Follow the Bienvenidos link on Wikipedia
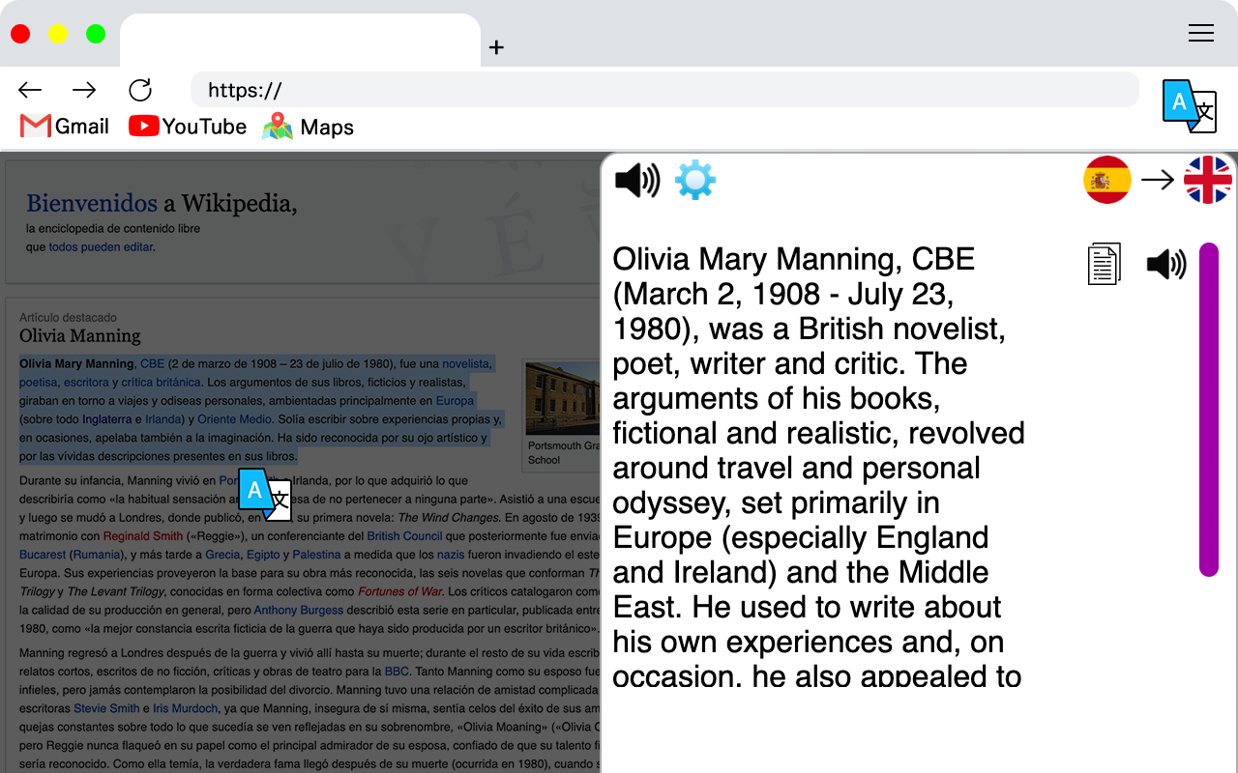This screenshot has width=1238, height=773. 92,203
